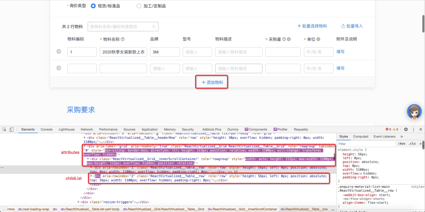This screenshot has width=425, height=212.
Task: Switch to the Computed styles tab
Action: pos(360,136)
